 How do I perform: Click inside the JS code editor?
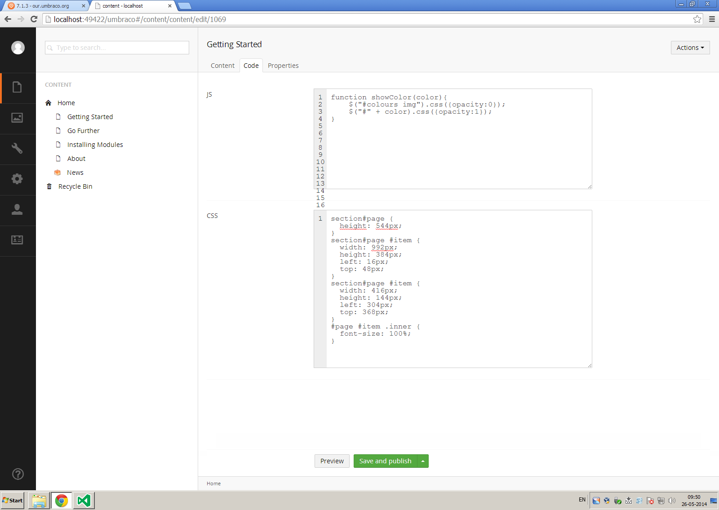pos(458,139)
